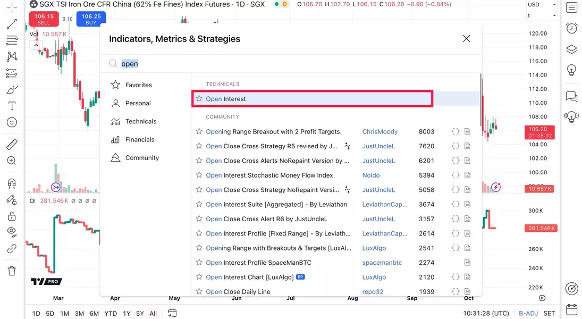Toggle the SET settlement option
The height and width of the screenshot is (319, 582).
(550, 314)
